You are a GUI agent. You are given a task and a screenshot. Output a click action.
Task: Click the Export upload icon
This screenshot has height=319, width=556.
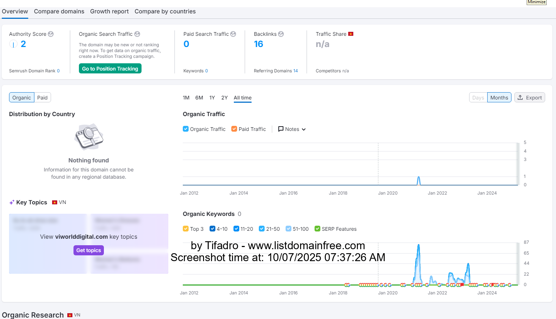[x=520, y=97]
